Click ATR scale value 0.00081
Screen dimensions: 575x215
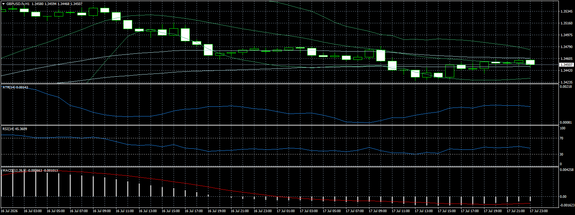coord(566,123)
